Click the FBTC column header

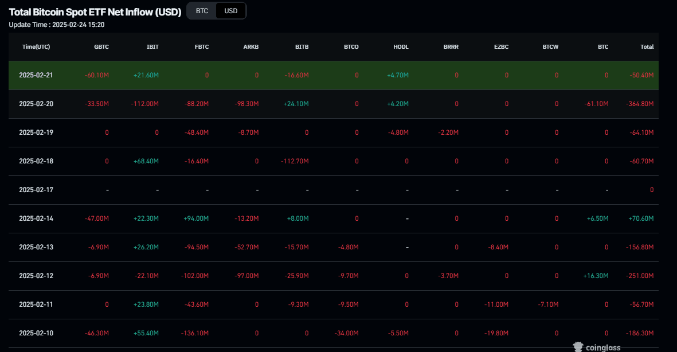tap(202, 47)
